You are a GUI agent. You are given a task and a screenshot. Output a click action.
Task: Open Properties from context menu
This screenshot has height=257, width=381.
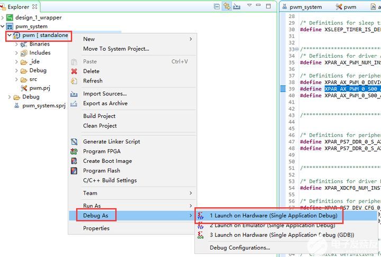[133, 228]
